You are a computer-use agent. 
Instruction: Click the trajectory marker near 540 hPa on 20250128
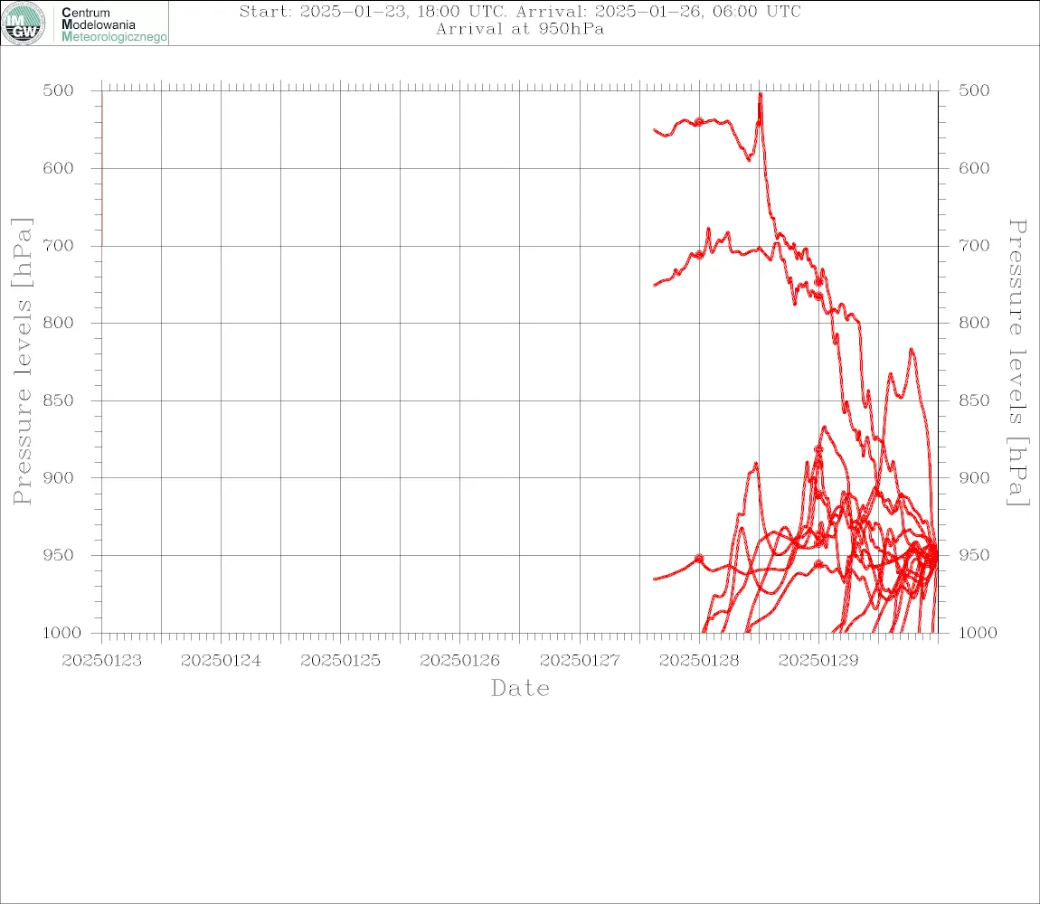tap(699, 121)
